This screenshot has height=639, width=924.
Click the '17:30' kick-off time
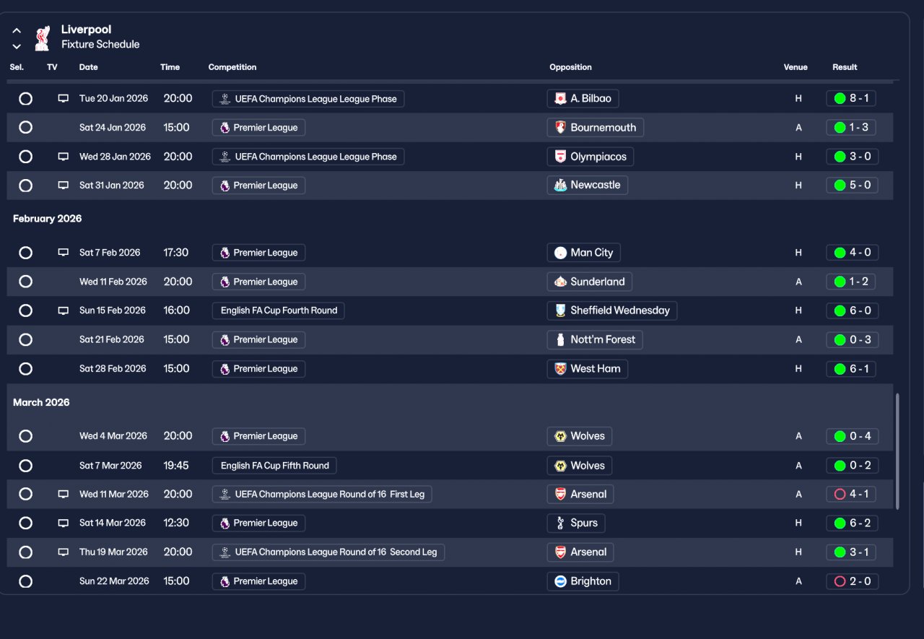coord(176,253)
